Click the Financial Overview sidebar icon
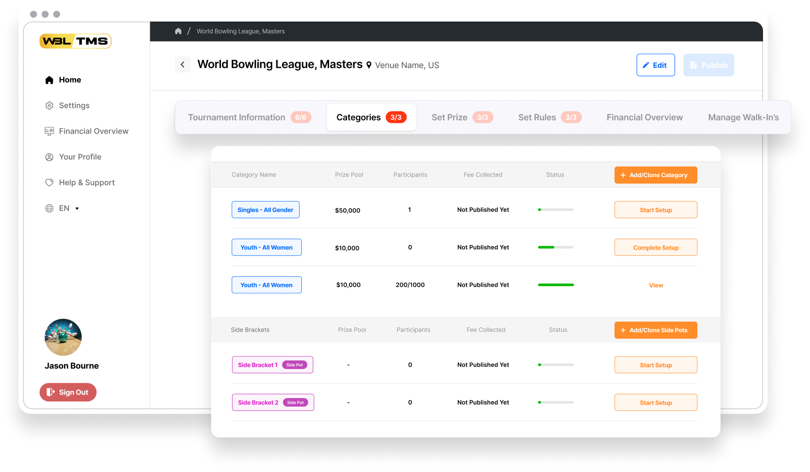 [49, 131]
